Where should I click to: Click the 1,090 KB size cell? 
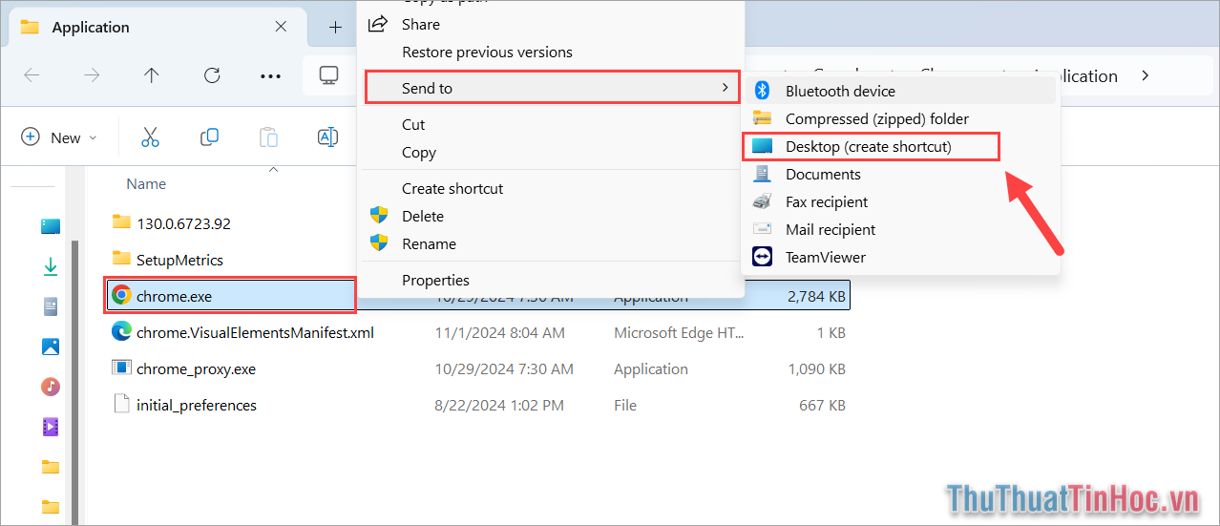(816, 368)
